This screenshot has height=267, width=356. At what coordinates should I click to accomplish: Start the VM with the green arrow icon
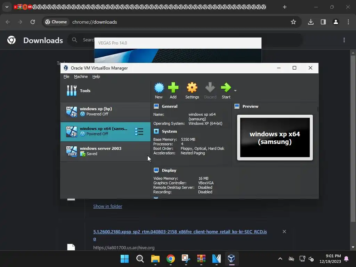[226, 88]
